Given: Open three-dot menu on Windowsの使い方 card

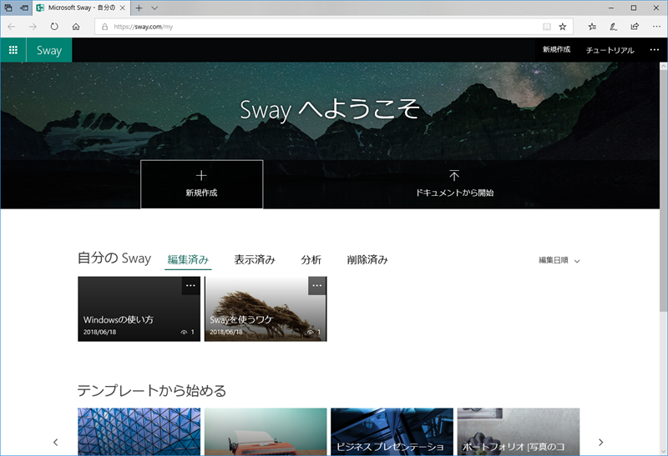Looking at the screenshot, I should coord(190,286).
